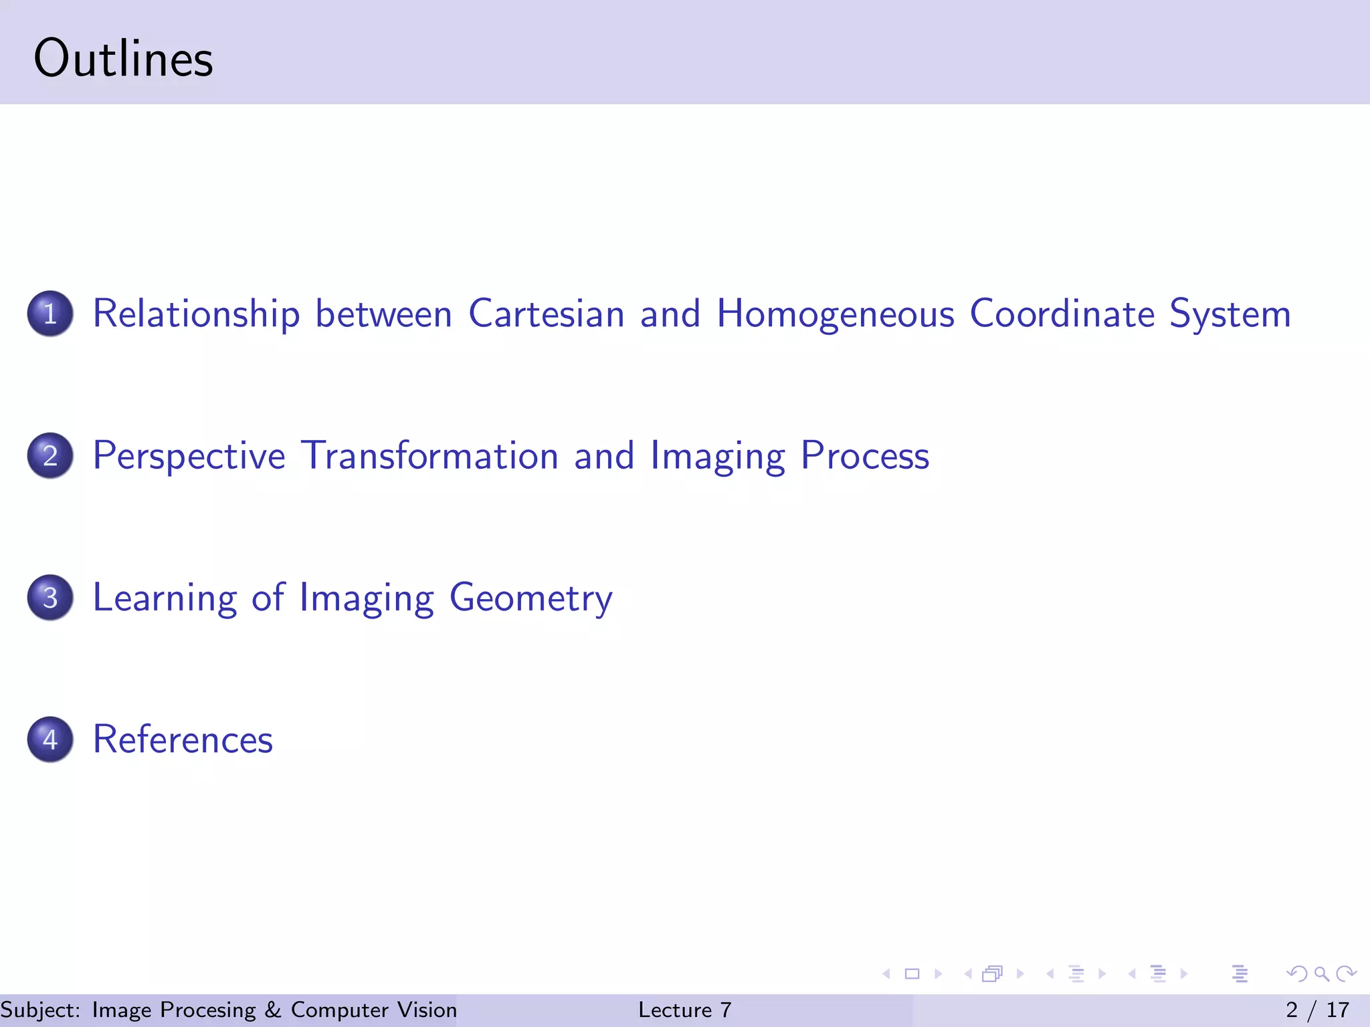Jump to previous subsection with left arrow
The height and width of the screenshot is (1027, 1370).
1050,974
